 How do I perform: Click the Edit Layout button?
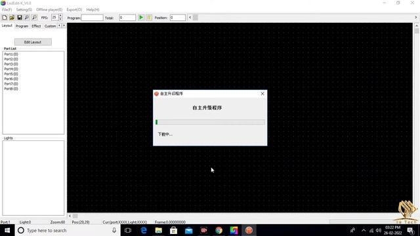pos(33,42)
